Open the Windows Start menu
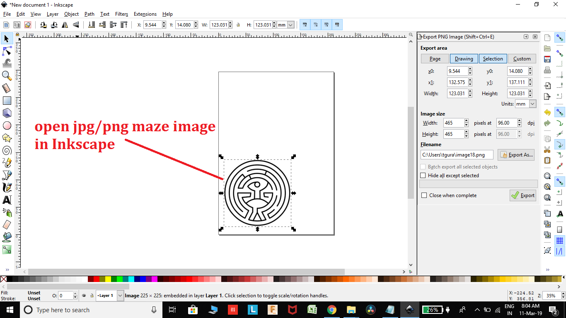This screenshot has height=318, width=566. (x=10, y=310)
